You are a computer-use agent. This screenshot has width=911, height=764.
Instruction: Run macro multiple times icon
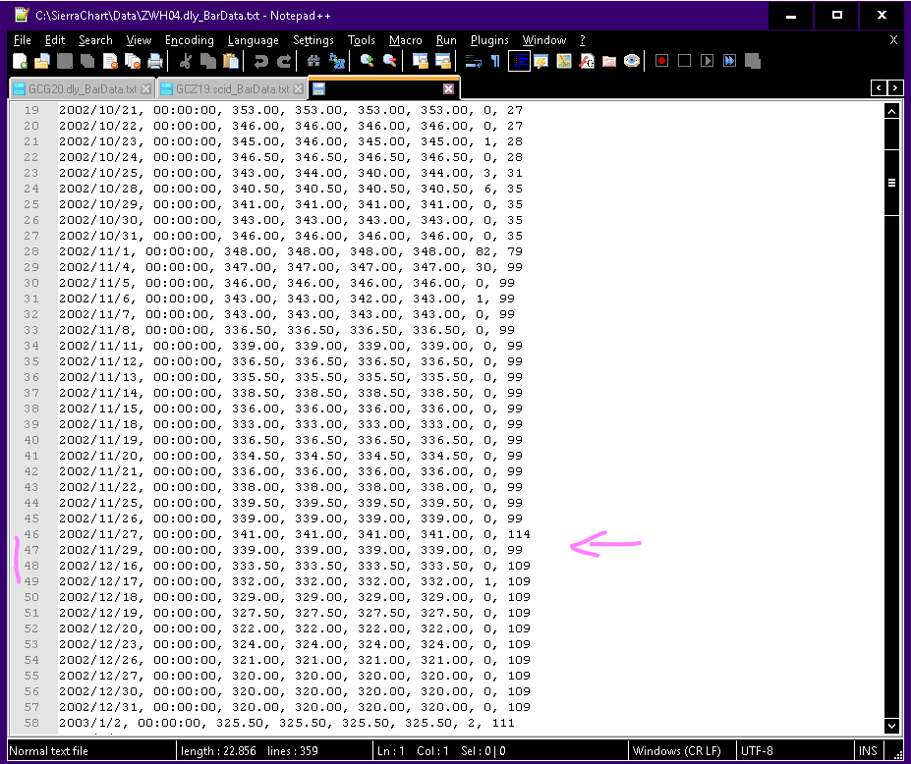[x=730, y=61]
